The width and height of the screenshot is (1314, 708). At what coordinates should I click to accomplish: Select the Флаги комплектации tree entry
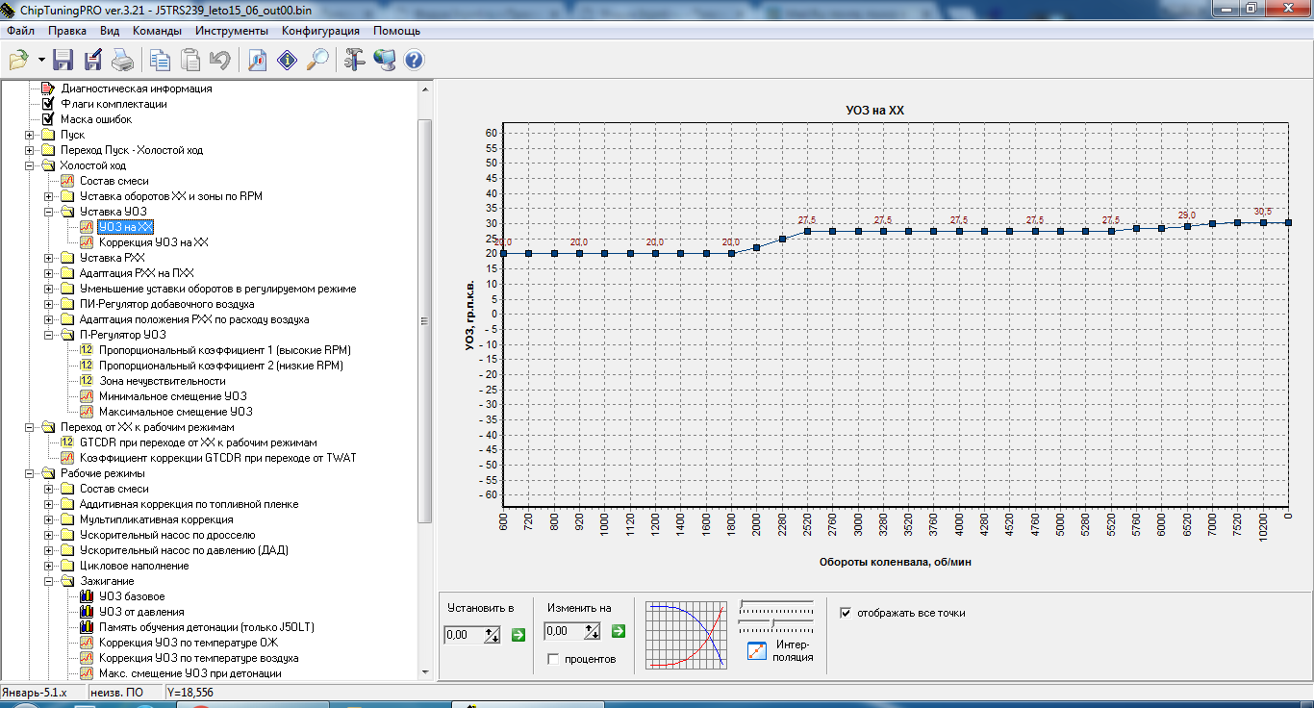[x=114, y=104]
